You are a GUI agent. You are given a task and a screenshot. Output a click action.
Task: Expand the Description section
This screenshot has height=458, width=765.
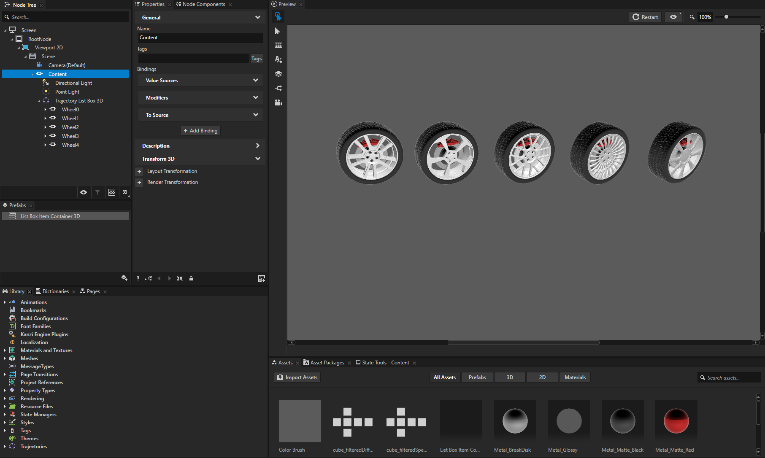257,146
